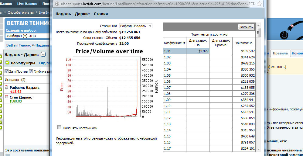Click the Коэффициент column header
303x156 pixels.
tap(175, 43)
